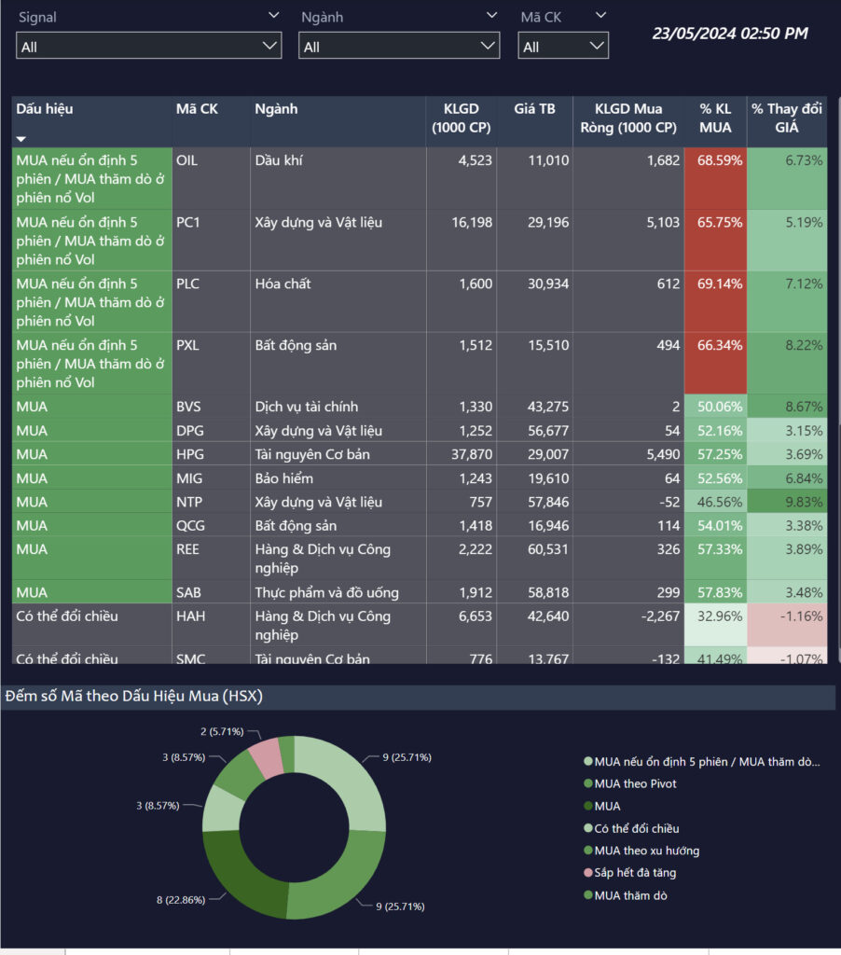The image size is (841, 955).
Task: Click the % KL MUA column header
Action: 715,118
